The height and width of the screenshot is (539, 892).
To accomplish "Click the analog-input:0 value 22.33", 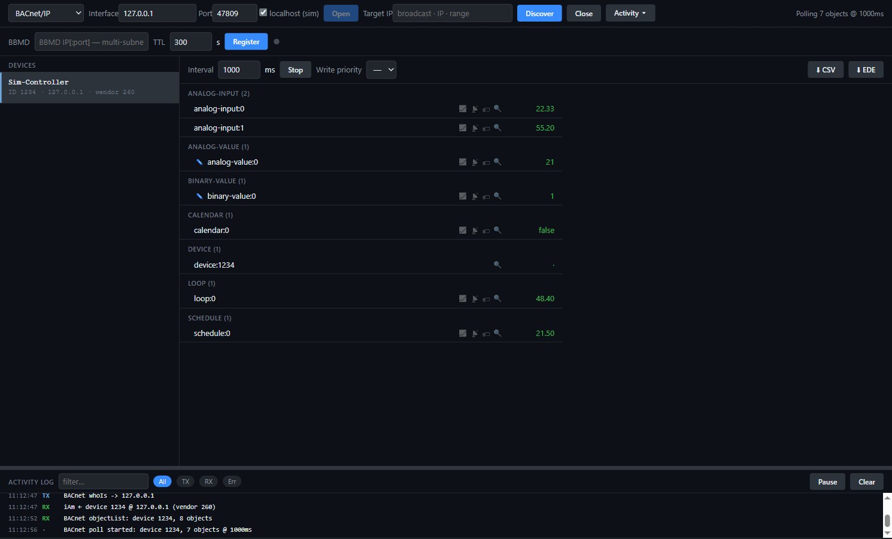I will 545,109.
